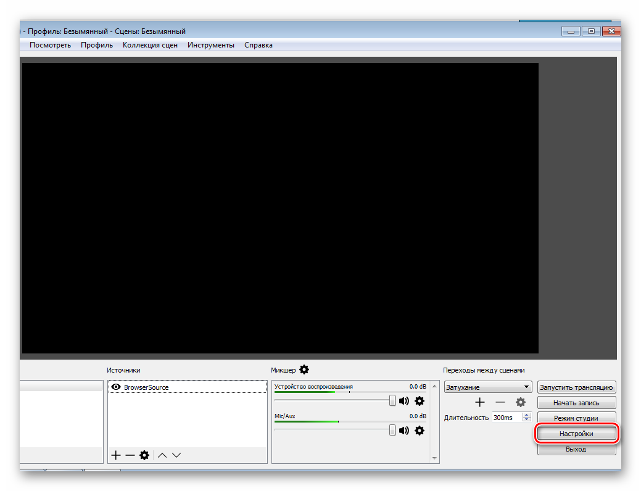Toggle BrowserSource visibility eye icon
This screenshot has height=491, width=641.
tap(116, 387)
